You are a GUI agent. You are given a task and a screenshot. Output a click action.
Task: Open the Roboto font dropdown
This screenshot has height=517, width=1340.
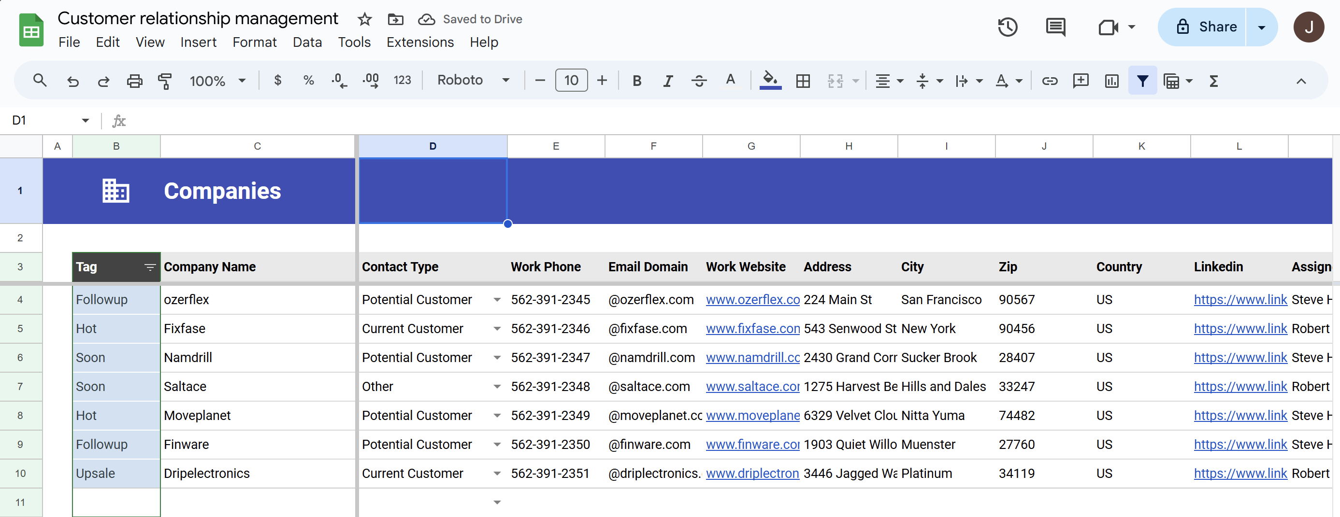coord(473,80)
